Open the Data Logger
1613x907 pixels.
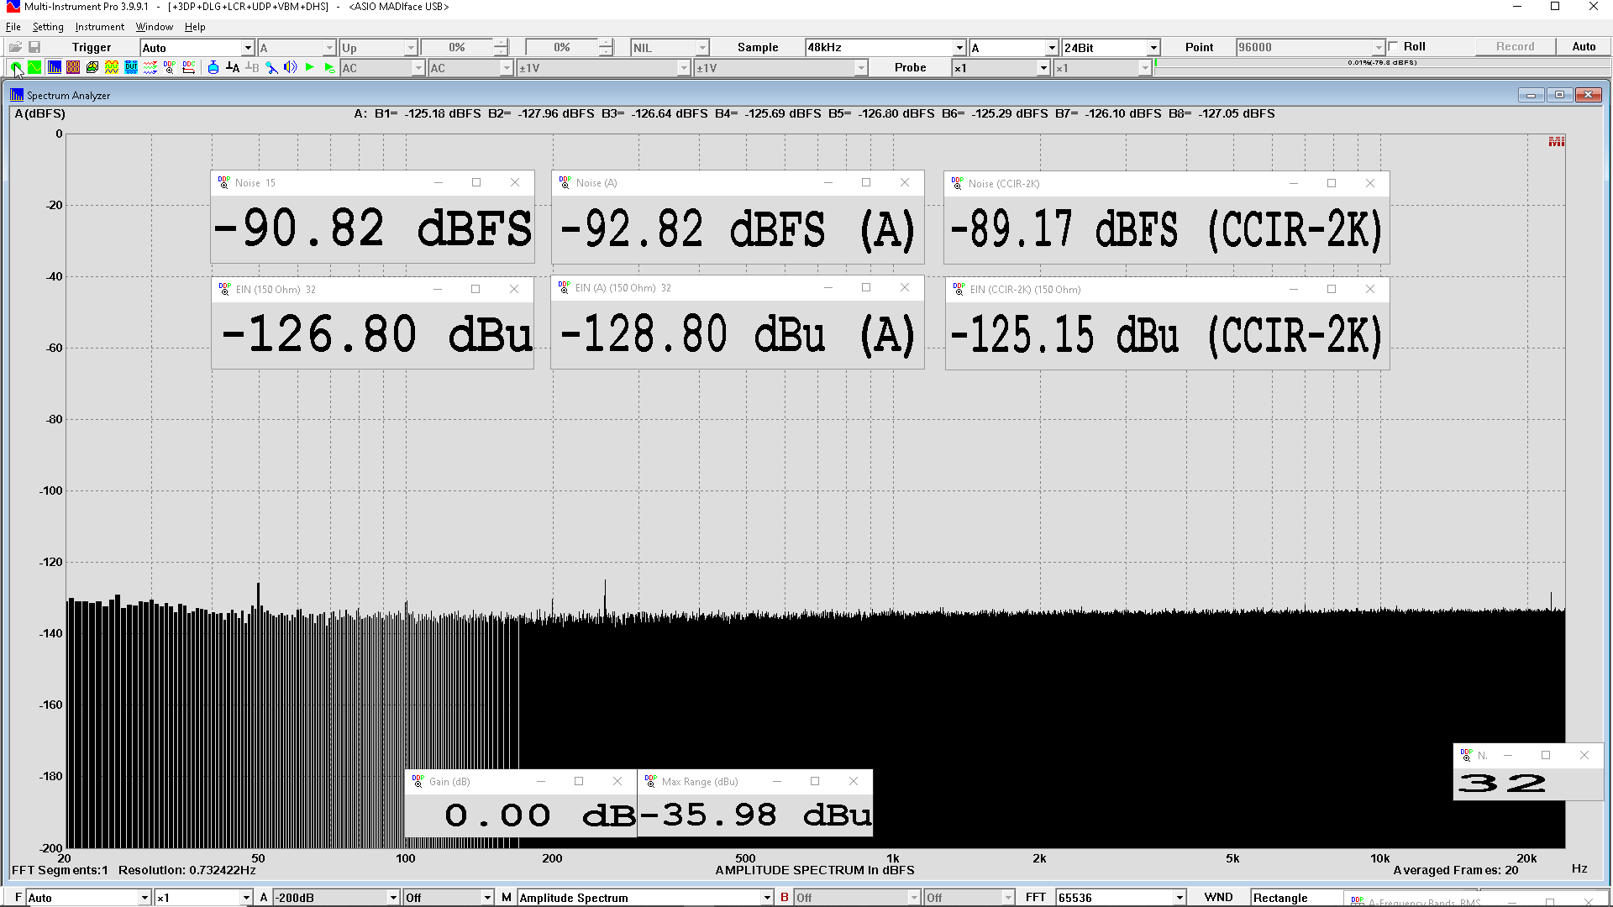150,67
